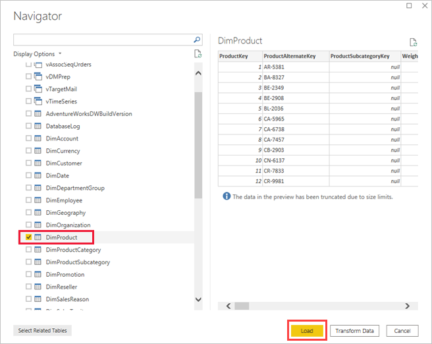The width and height of the screenshot is (432, 344).
Task: Click the info icon in truncated data notice
Action: [227, 196]
